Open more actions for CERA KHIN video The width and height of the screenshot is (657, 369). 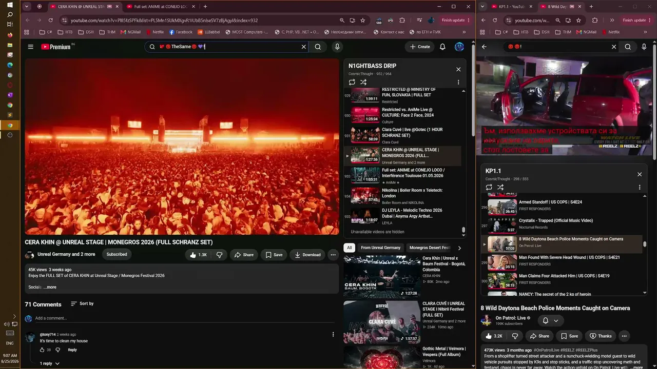pyautogui.click(x=333, y=255)
